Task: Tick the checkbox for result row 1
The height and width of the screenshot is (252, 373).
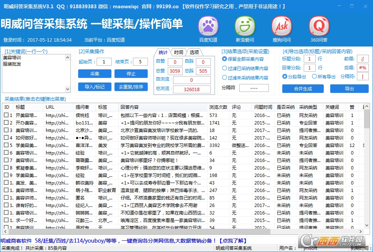Action: coord(6,115)
